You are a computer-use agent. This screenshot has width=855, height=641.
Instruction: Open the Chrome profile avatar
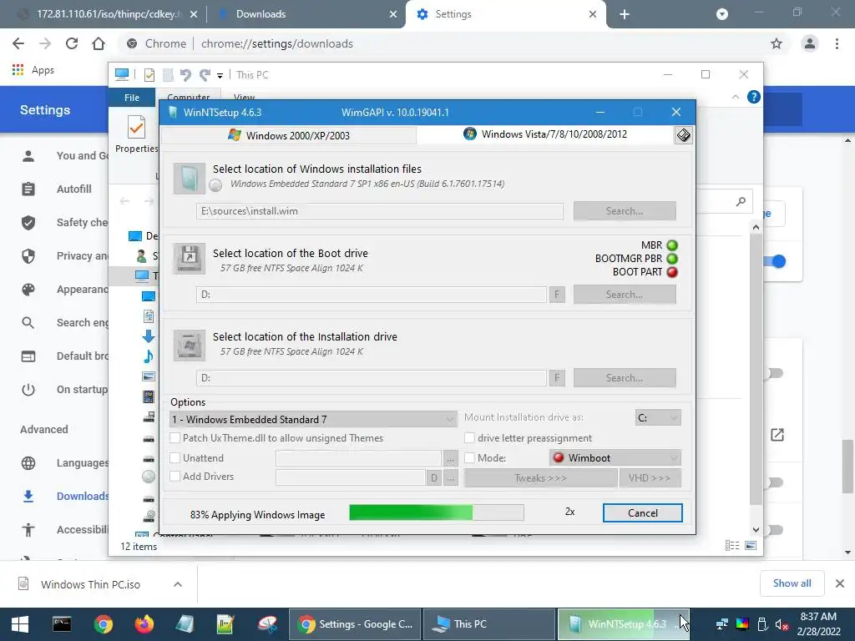point(810,43)
